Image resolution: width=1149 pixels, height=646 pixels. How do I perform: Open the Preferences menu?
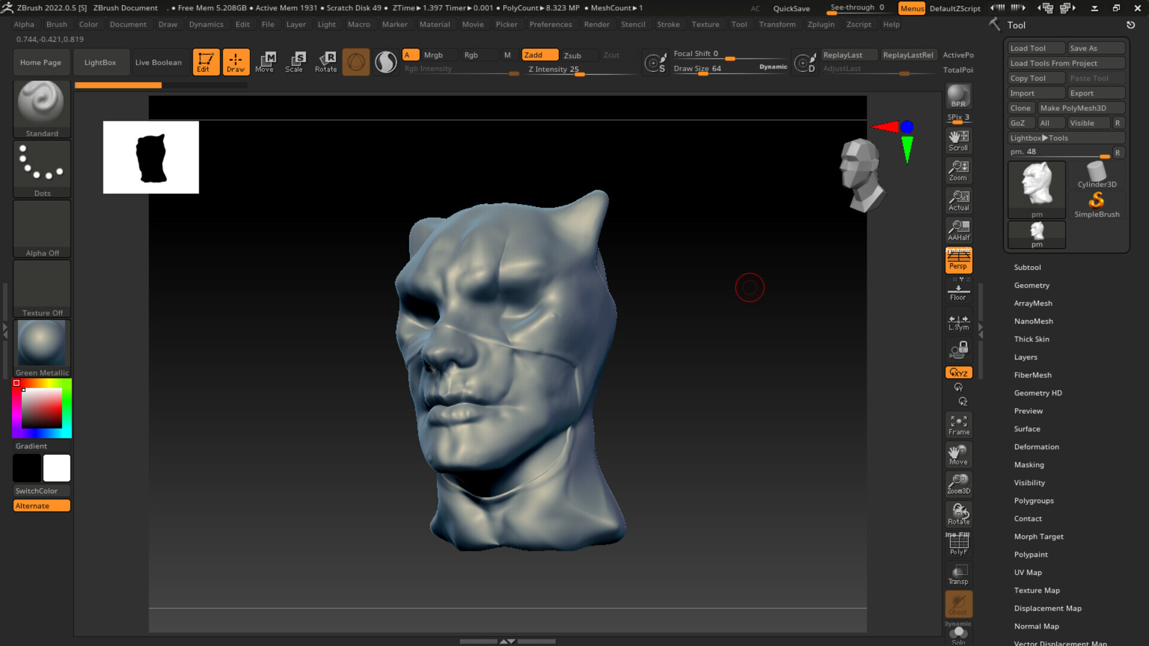point(550,24)
